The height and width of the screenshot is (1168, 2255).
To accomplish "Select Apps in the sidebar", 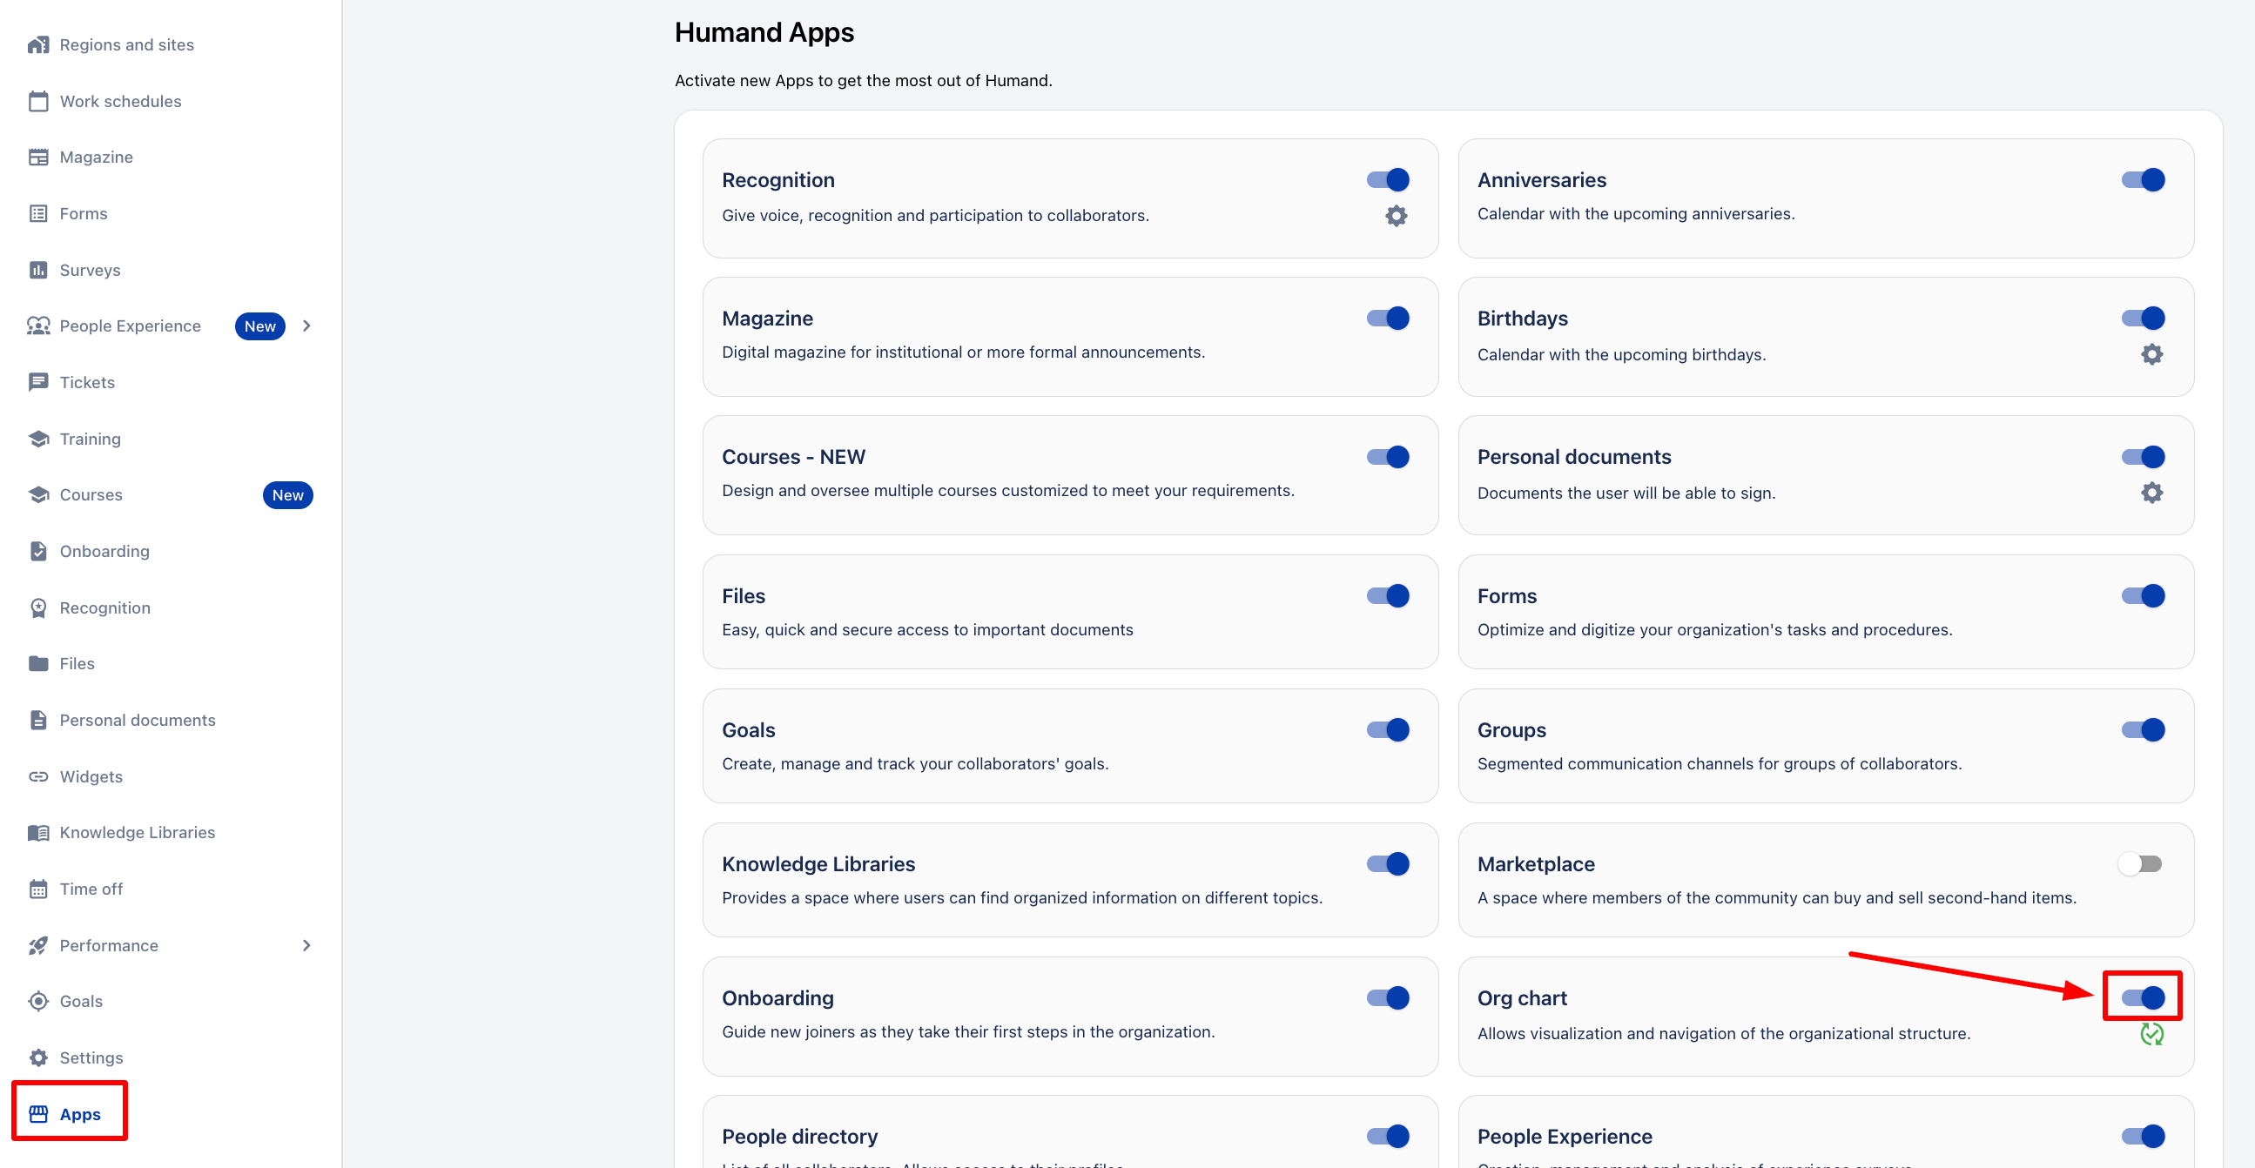I will 79,1114.
